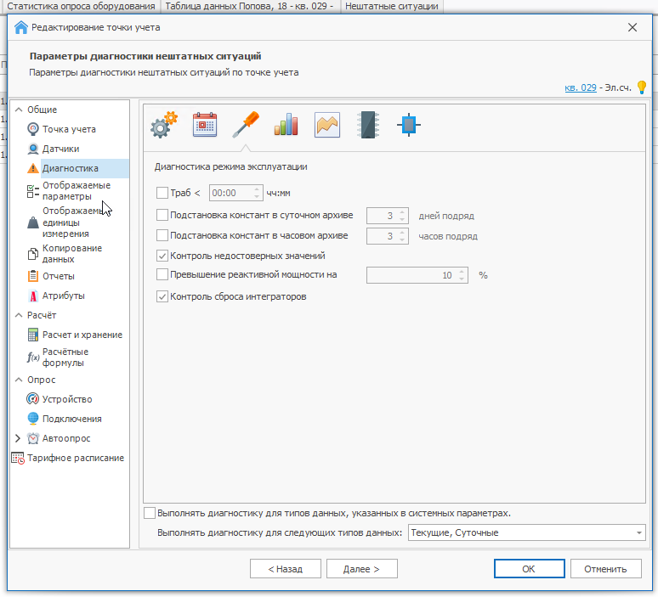Viewport: 658px width, 597px height.
Task: Click the bar chart diagnostics tab icon
Action: point(286,125)
